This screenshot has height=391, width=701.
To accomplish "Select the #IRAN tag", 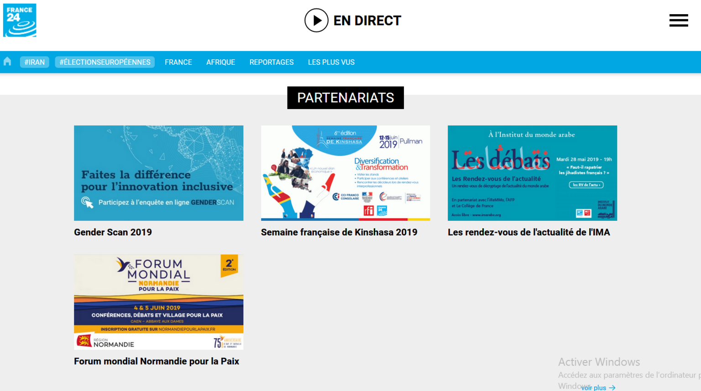I will click(x=35, y=62).
